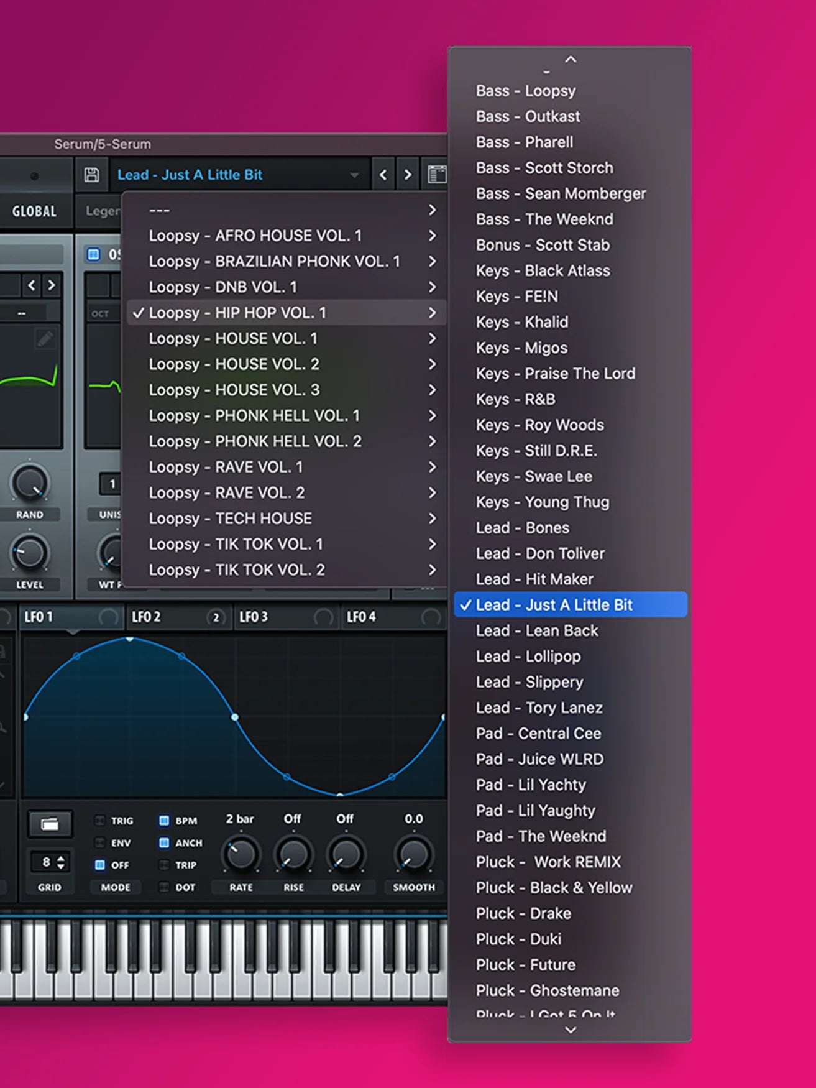Choose the Pad - Juice WLRD preset
This screenshot has width=816, height=1088.
pos(571,759)
